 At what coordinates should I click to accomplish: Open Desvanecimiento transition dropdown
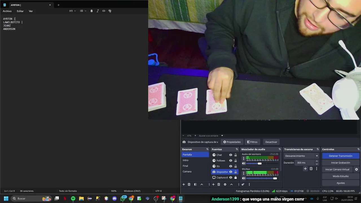coord(301,156)
